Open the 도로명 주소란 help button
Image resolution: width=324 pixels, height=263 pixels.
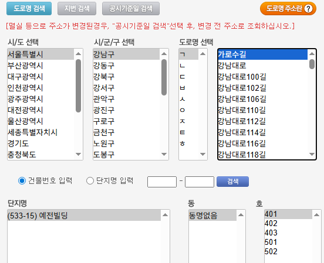[288, 9]
